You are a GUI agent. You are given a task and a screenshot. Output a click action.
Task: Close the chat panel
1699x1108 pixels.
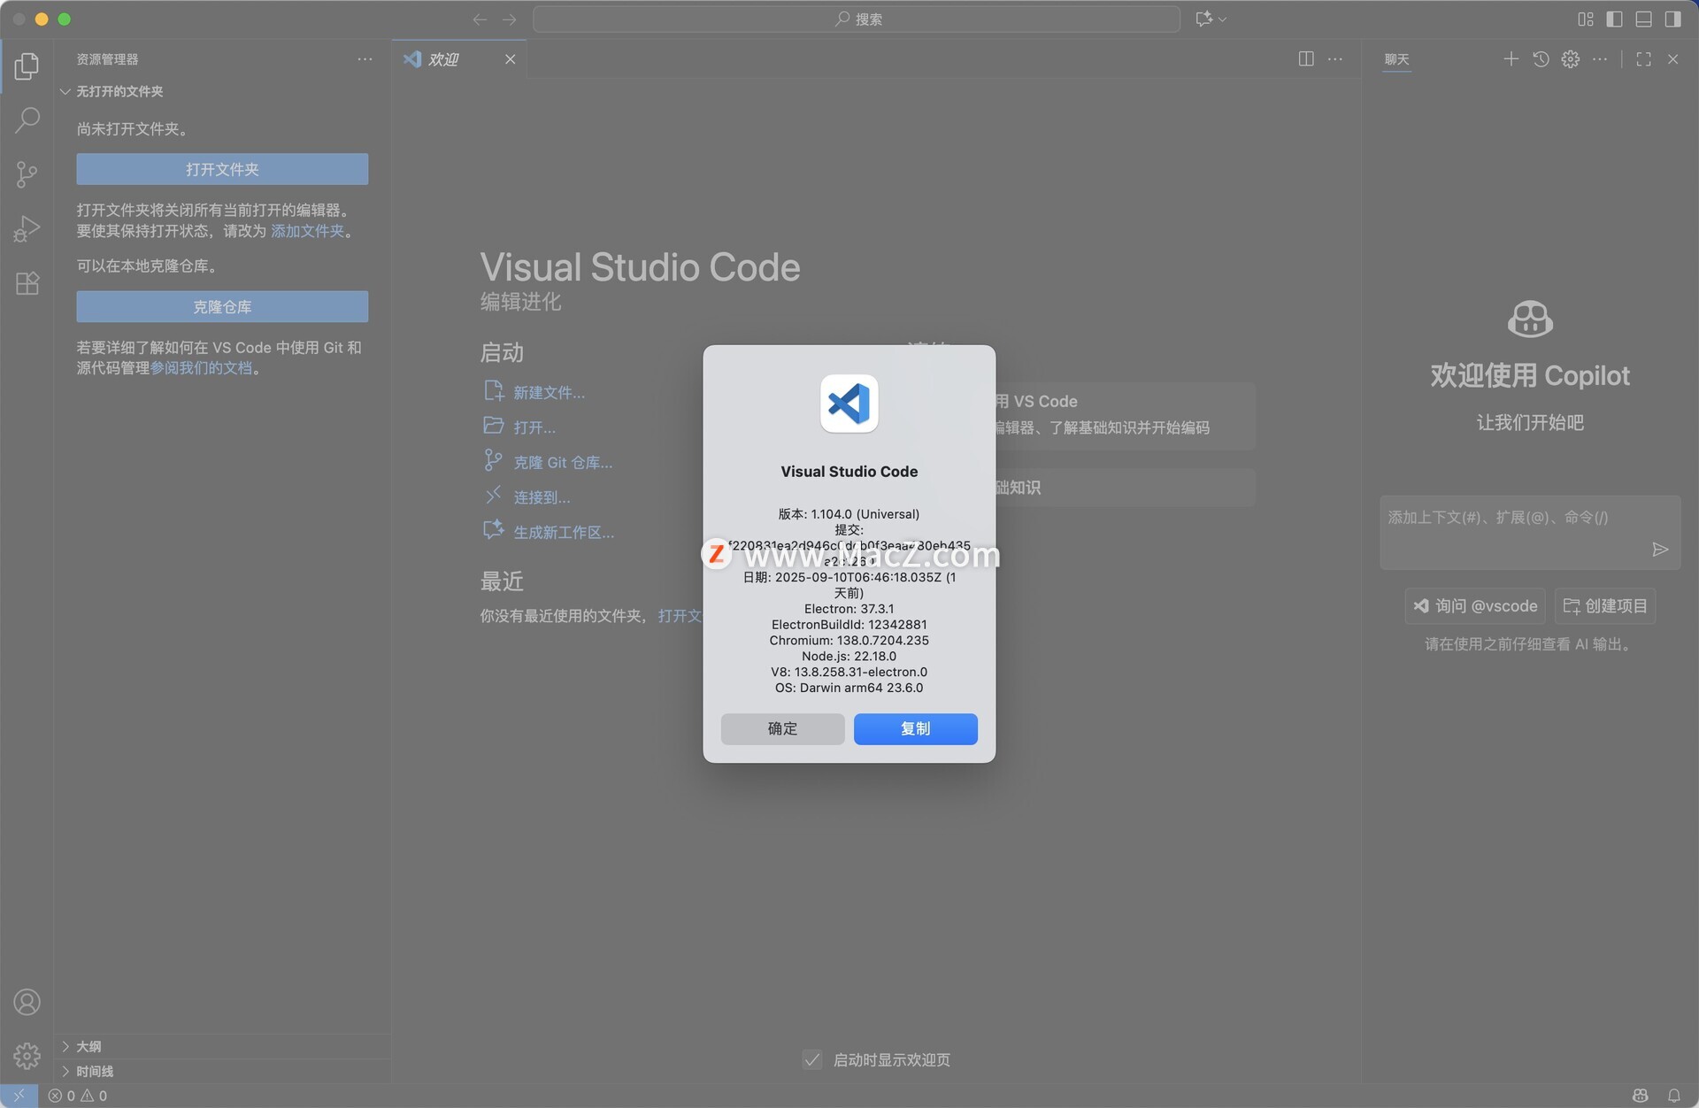click(x=1672, y=59)
